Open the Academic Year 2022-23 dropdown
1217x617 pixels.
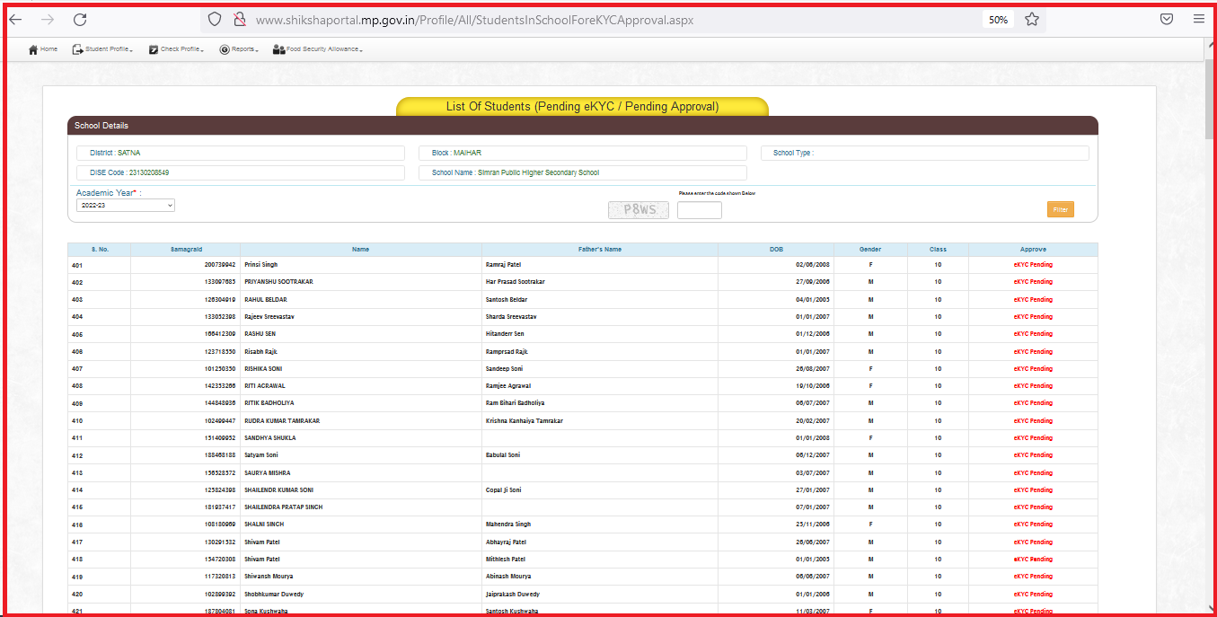(126, 206)
